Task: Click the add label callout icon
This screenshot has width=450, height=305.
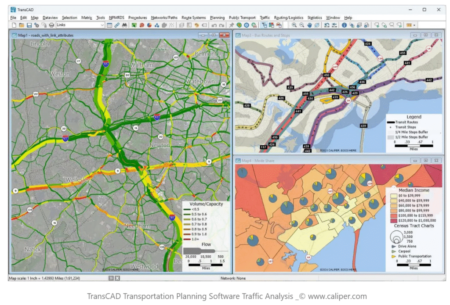Action: [377, 25]
